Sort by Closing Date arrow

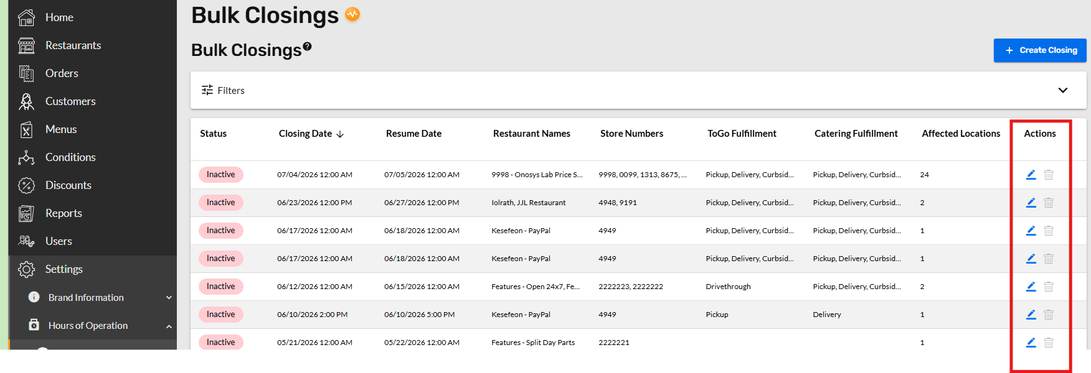pyautogui.click(x=340, y=134)
